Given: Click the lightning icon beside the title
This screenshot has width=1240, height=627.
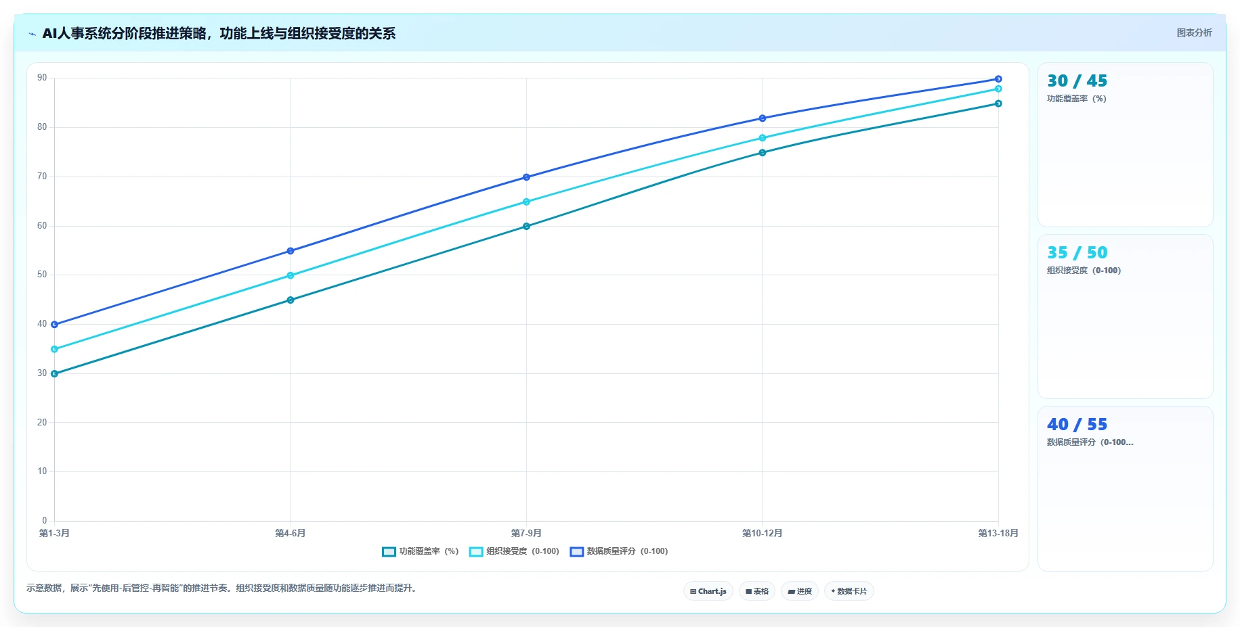Looking at the screenshot, I should tap(32, 34).
